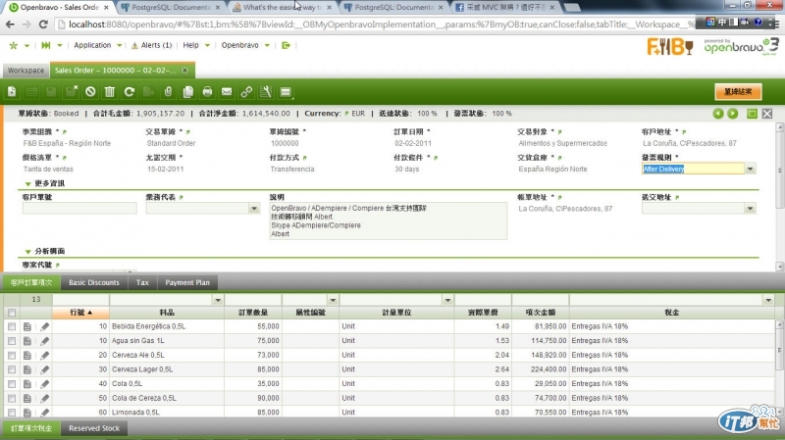Switch to the Workspace tab

point(26,71)
